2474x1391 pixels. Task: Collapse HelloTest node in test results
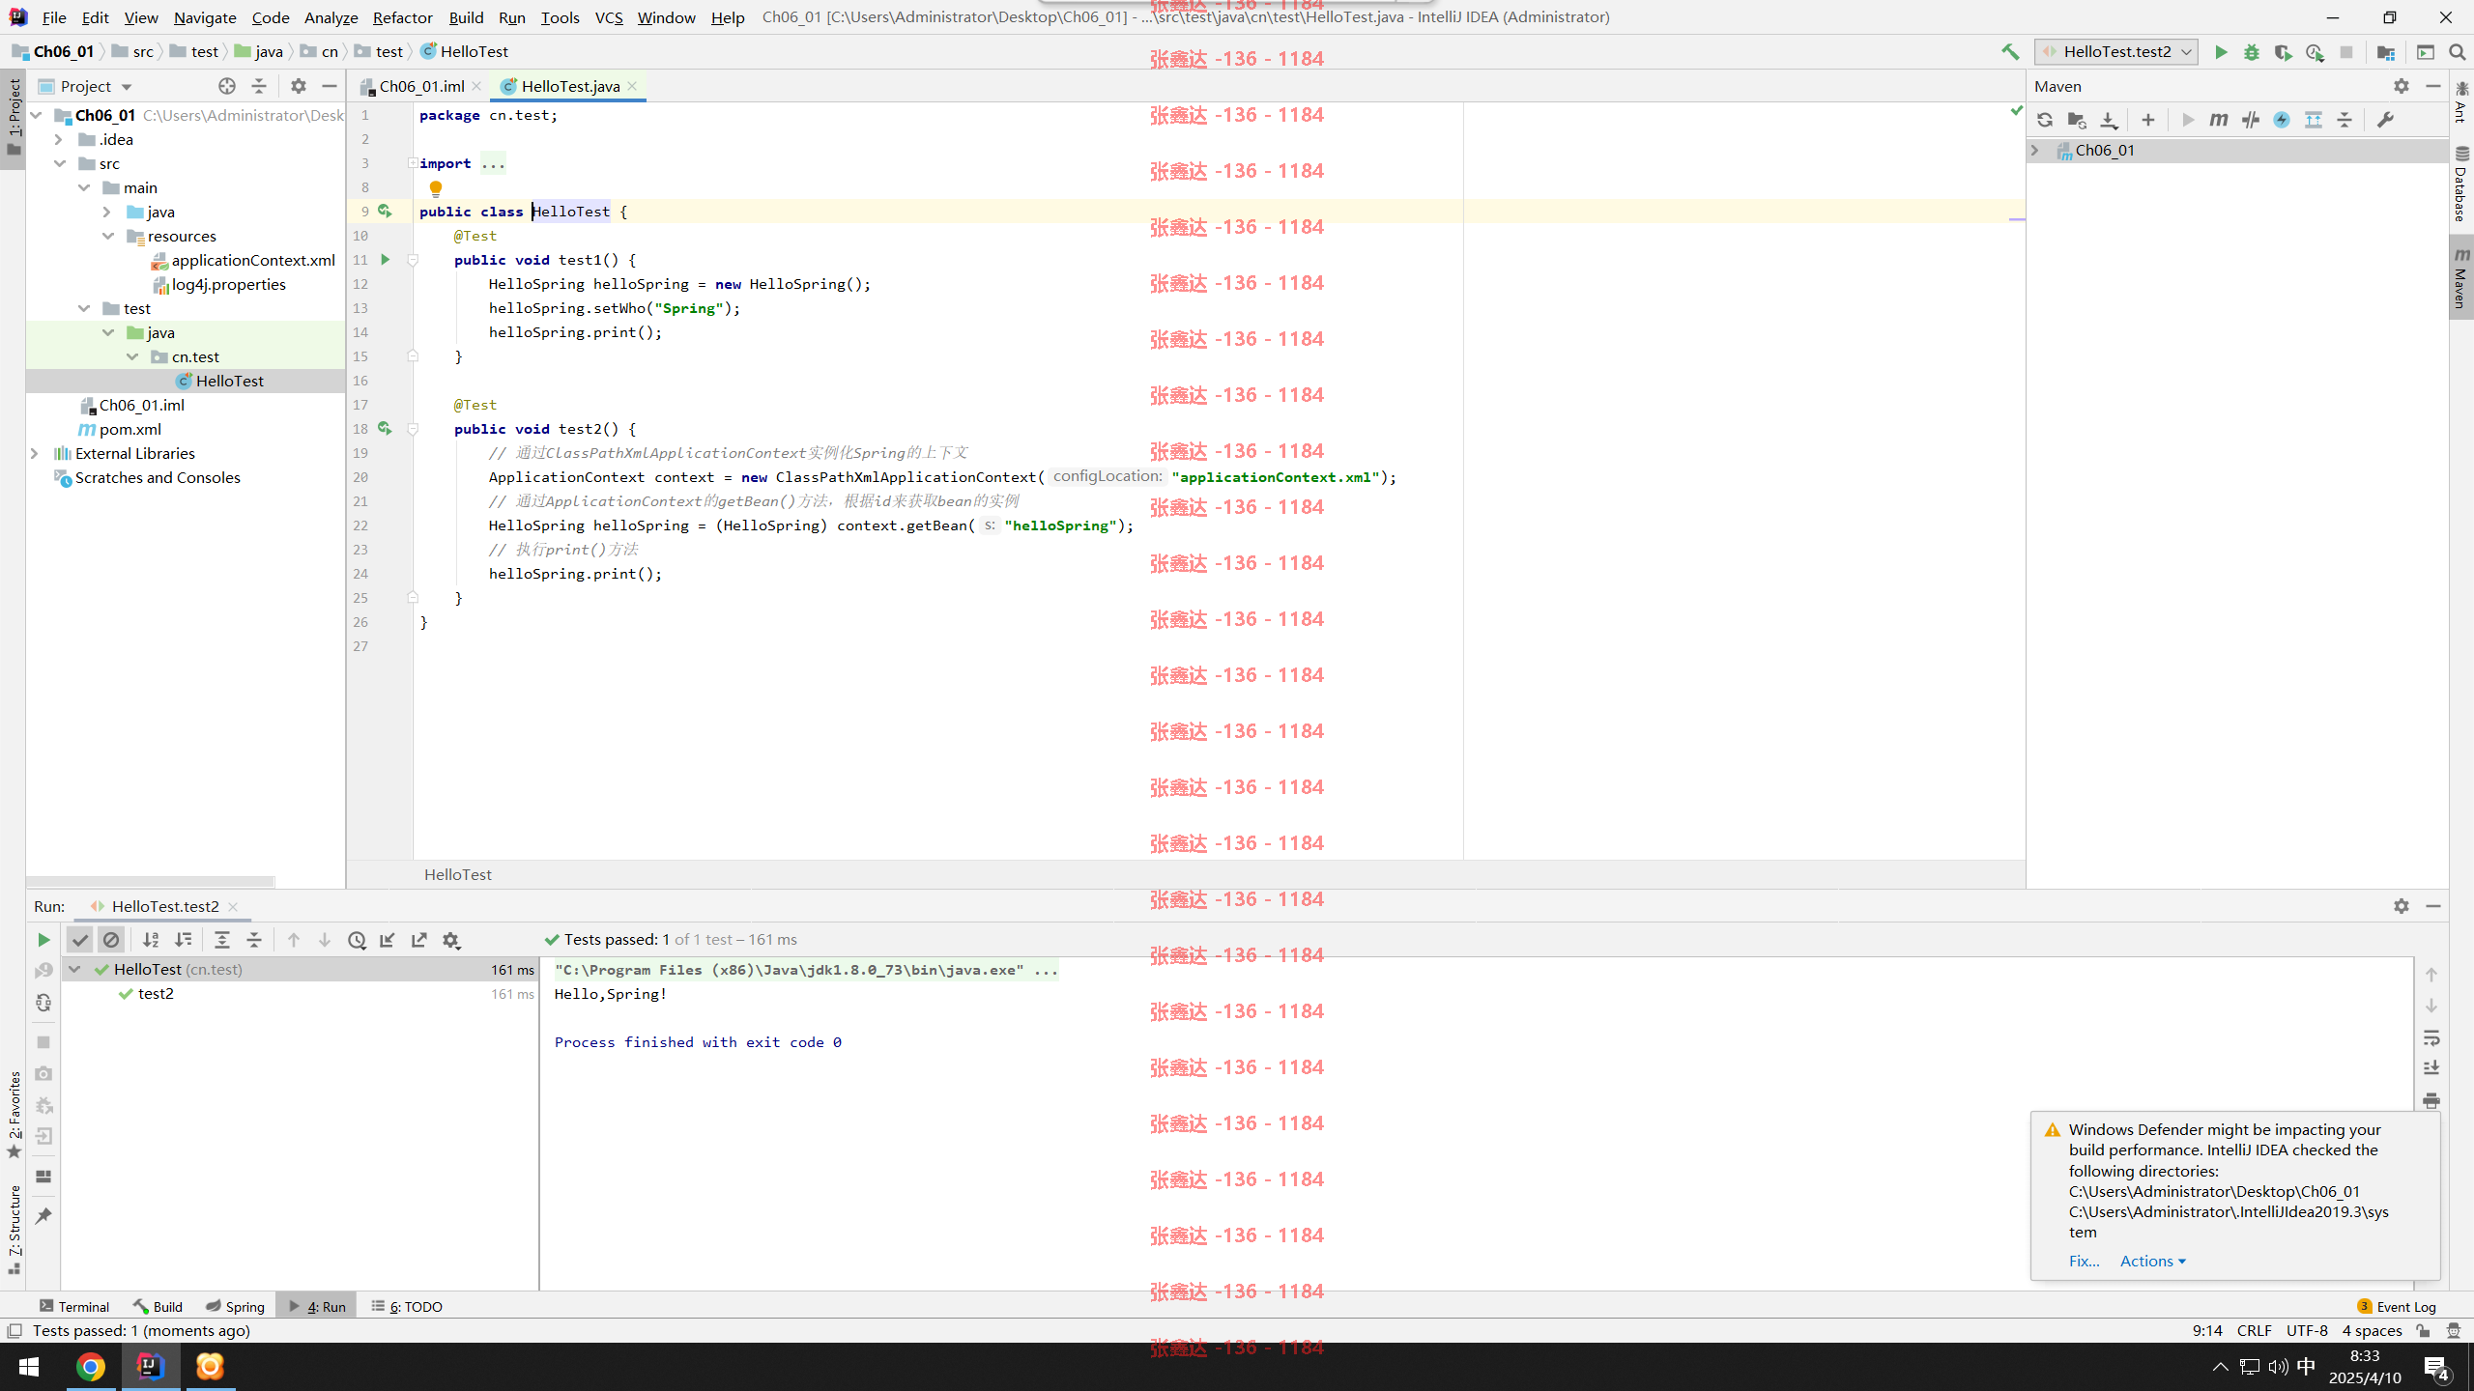[74, 969]
